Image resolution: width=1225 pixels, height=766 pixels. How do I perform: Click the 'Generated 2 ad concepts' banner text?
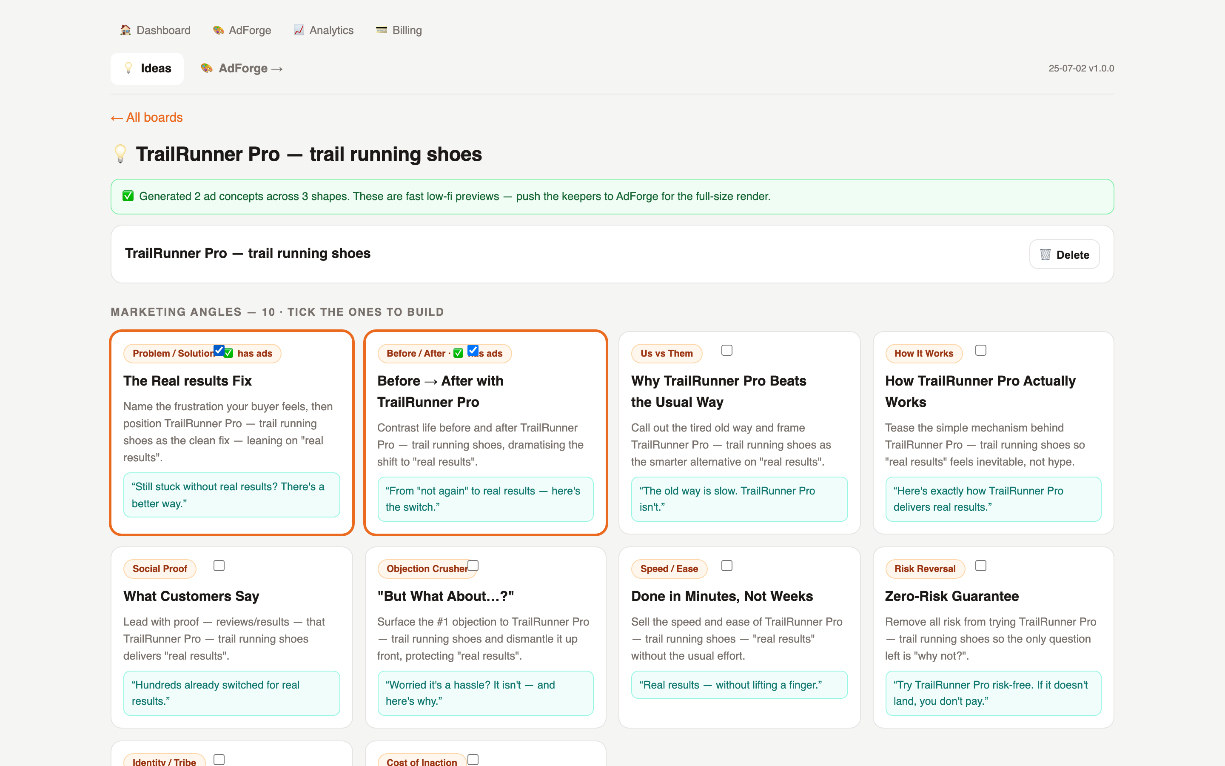[x=455, y=196]
